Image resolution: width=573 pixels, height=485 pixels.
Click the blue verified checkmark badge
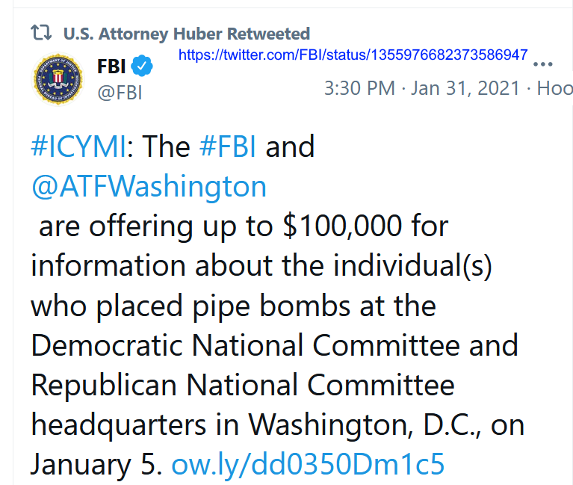tap(142, 66)
